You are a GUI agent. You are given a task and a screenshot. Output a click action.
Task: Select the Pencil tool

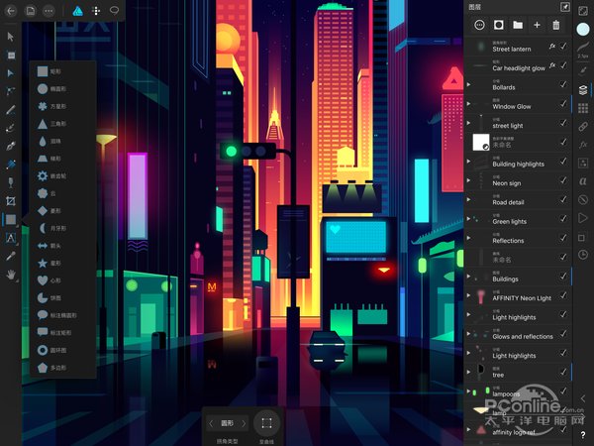[x=11, y=110]
